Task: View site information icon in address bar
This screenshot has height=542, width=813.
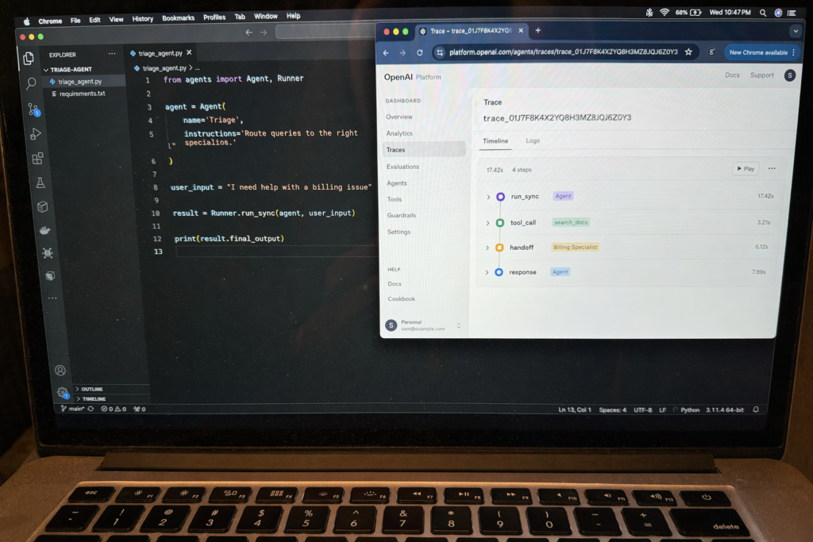Action: [440, 52]
